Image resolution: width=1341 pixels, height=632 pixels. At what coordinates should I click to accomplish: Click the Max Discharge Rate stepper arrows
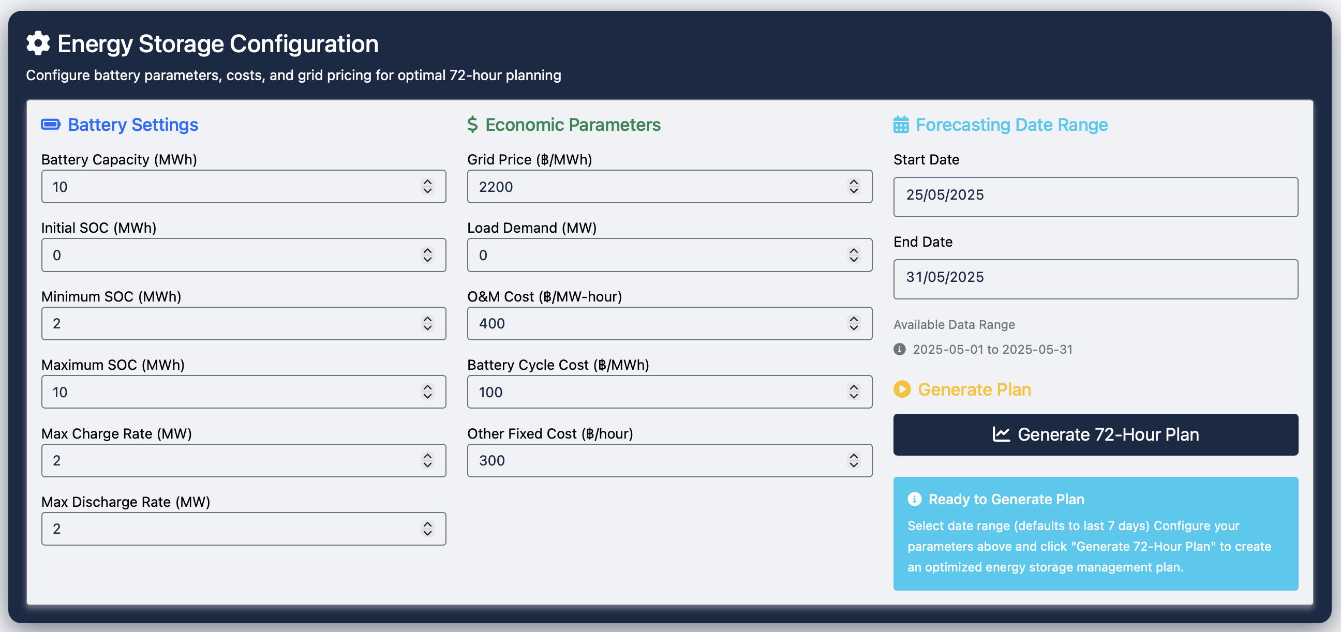pos(427,529)
